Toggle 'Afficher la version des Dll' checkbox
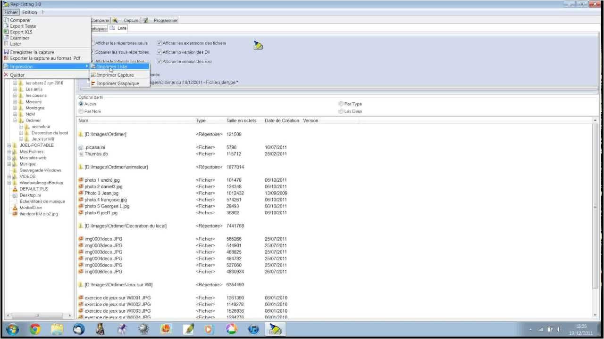The image size is (604, 339). [x=159, y=52]
